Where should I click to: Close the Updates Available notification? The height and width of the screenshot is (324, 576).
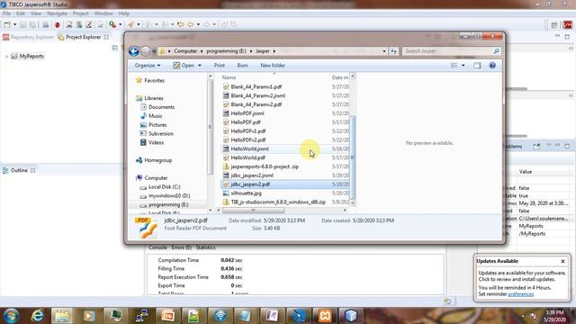click(x=562, y=261)
